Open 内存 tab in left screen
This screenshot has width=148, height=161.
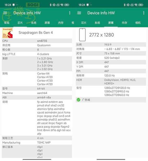[x=61, y=23]
